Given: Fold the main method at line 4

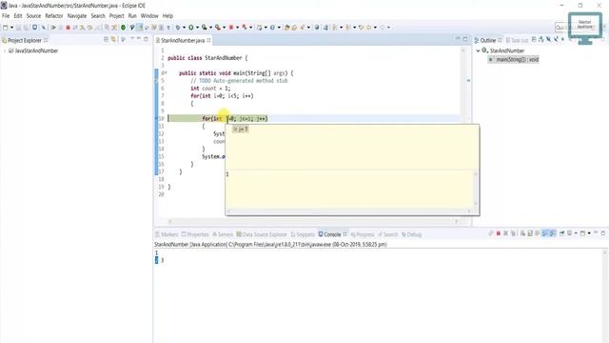Looking at the screenshot, I should [x=166, y=73].
